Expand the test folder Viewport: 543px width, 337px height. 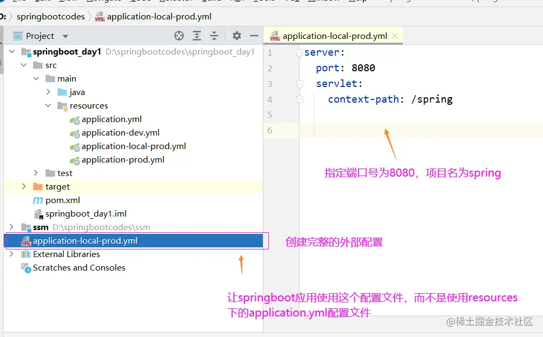(36, 173)
